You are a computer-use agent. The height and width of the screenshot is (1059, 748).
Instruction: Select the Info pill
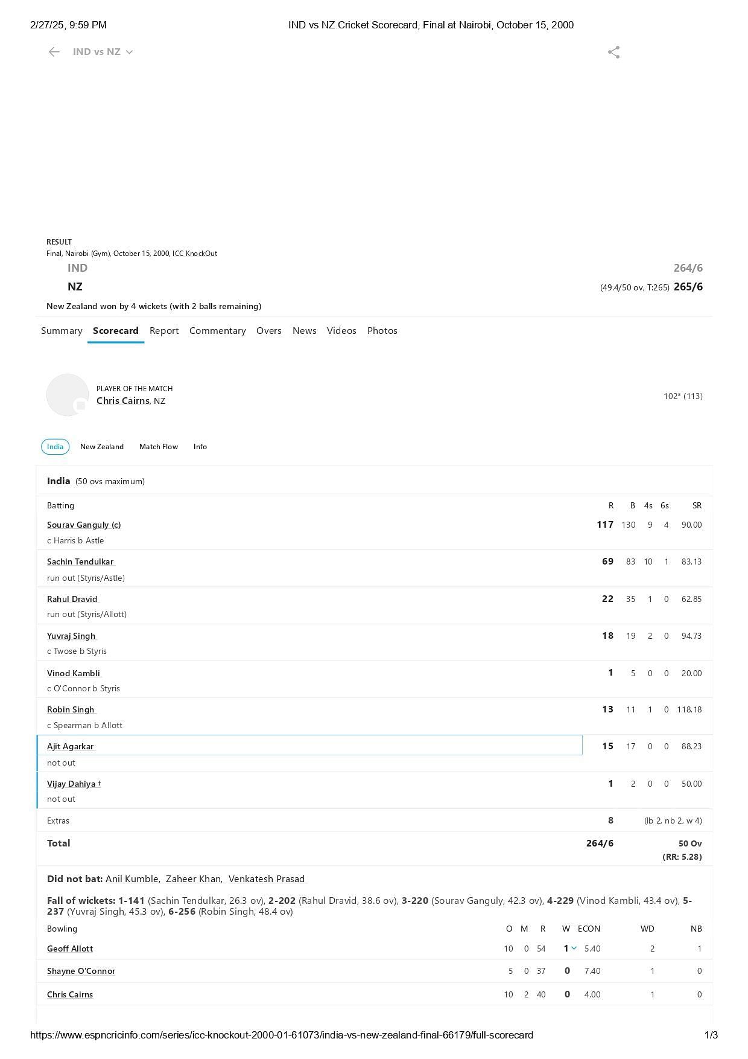click(200, 447)
